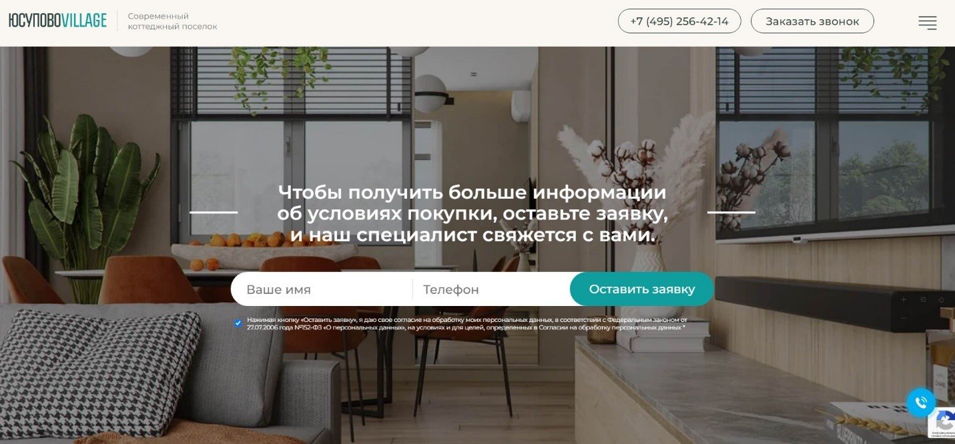Click the blue floating phone call icon
Image resolution: width=955 pixels, height=444 pixels.
point(921,403)
